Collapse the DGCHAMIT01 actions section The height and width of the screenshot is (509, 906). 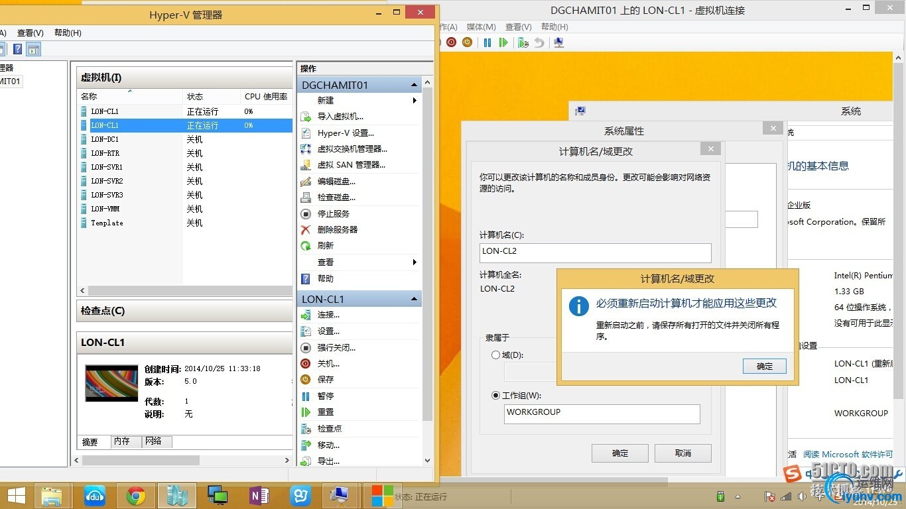click(x=414, y=85)
